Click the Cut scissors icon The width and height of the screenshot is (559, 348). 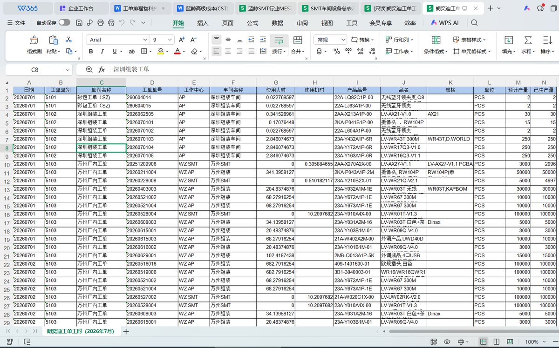pyautogui.click(x=68, y=40)
